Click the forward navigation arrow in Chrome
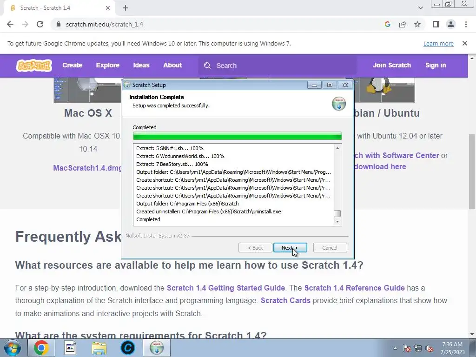The width and height of the screenshot is (476, 357). coord(25,24)
